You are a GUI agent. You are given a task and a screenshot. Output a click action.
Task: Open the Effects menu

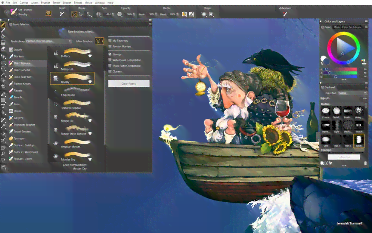tap(78, 3)
